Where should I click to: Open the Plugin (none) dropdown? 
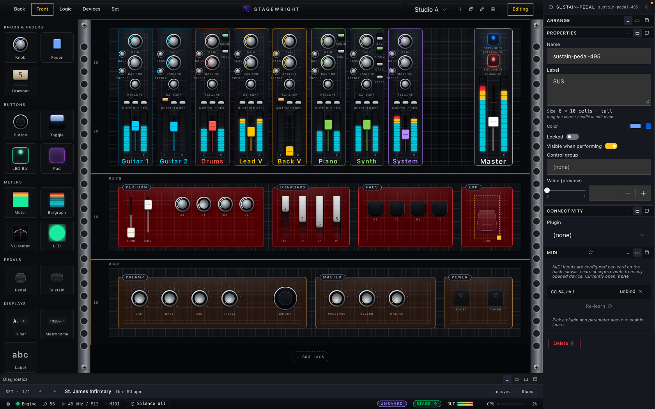pos(598,235)
